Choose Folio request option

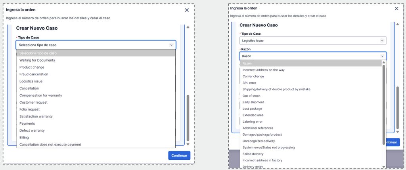pos(30,109)
